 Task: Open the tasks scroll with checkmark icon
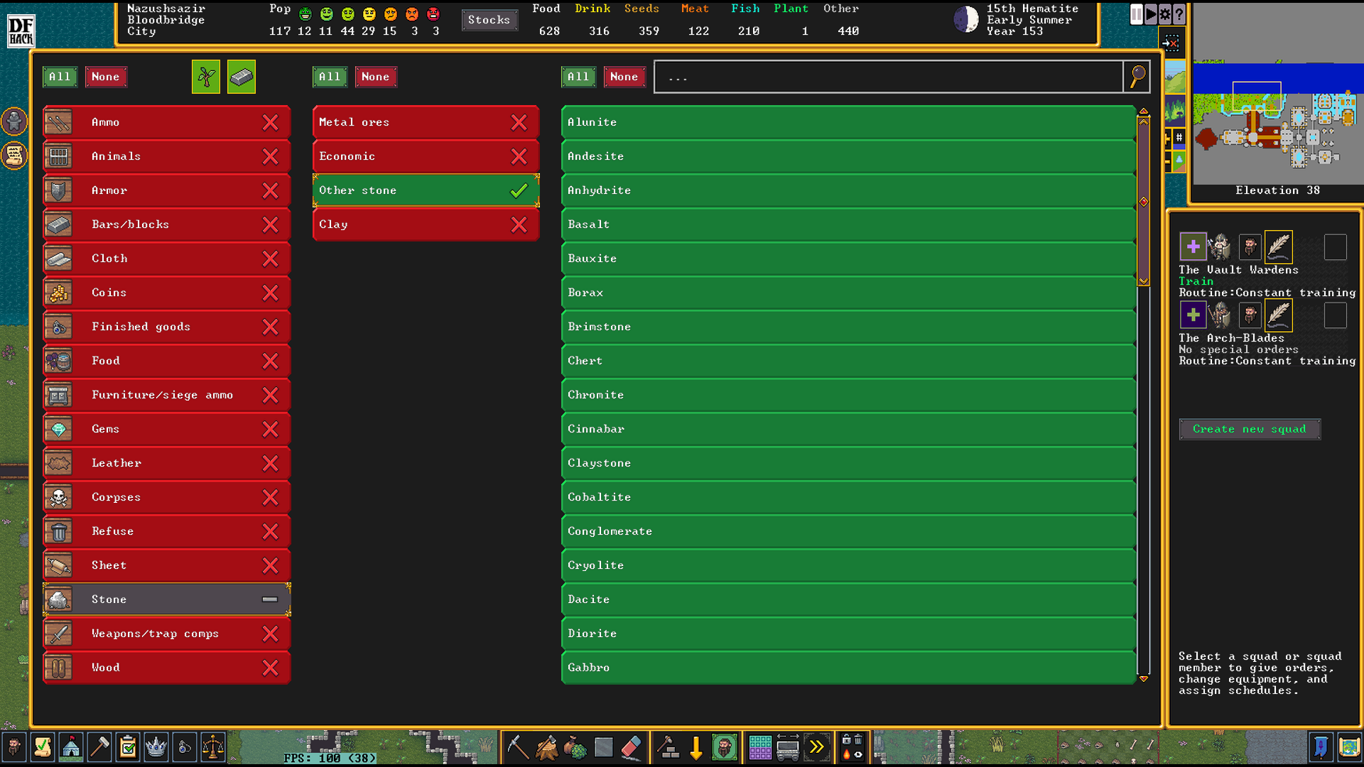click(x=43, y=747)
